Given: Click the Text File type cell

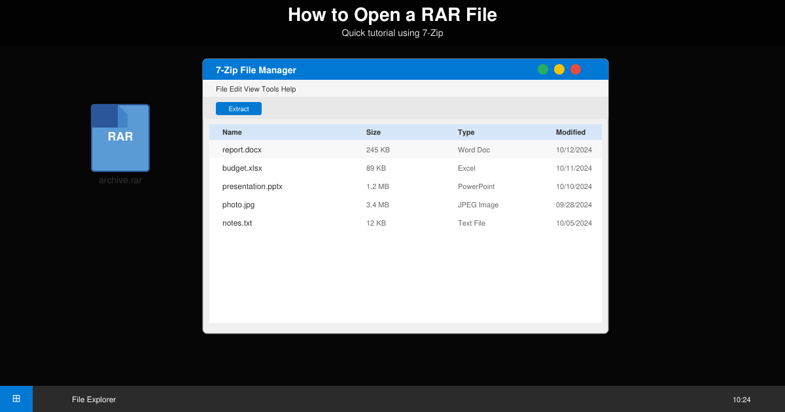Looking at the screenshot, I should pyautogui.click(x=472, y=223).
